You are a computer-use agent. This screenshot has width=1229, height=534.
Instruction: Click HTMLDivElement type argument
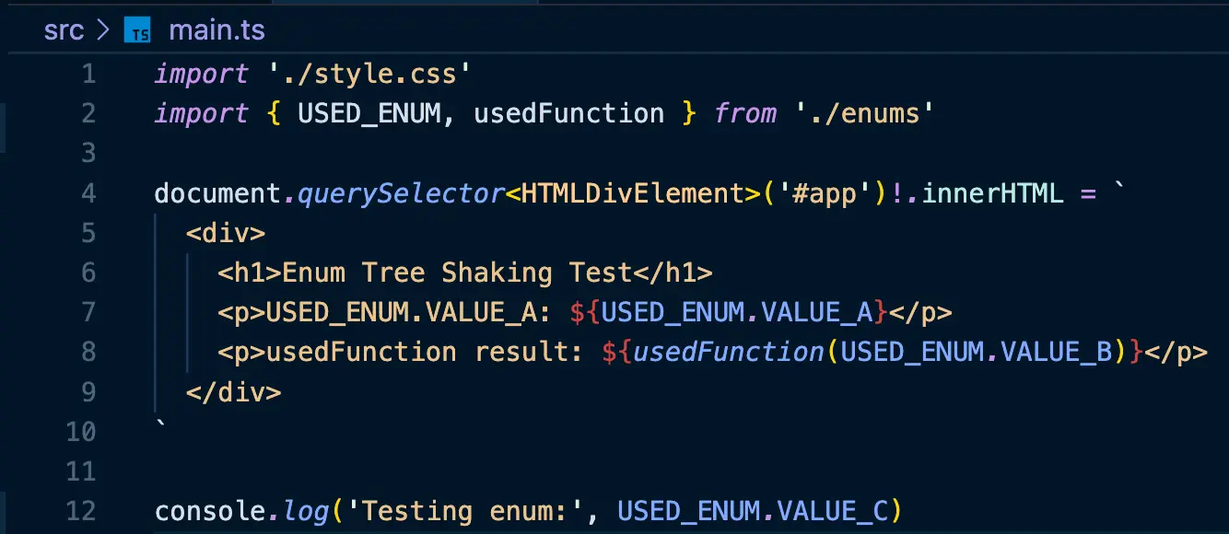pyautogui.click(x=632, y=193)
